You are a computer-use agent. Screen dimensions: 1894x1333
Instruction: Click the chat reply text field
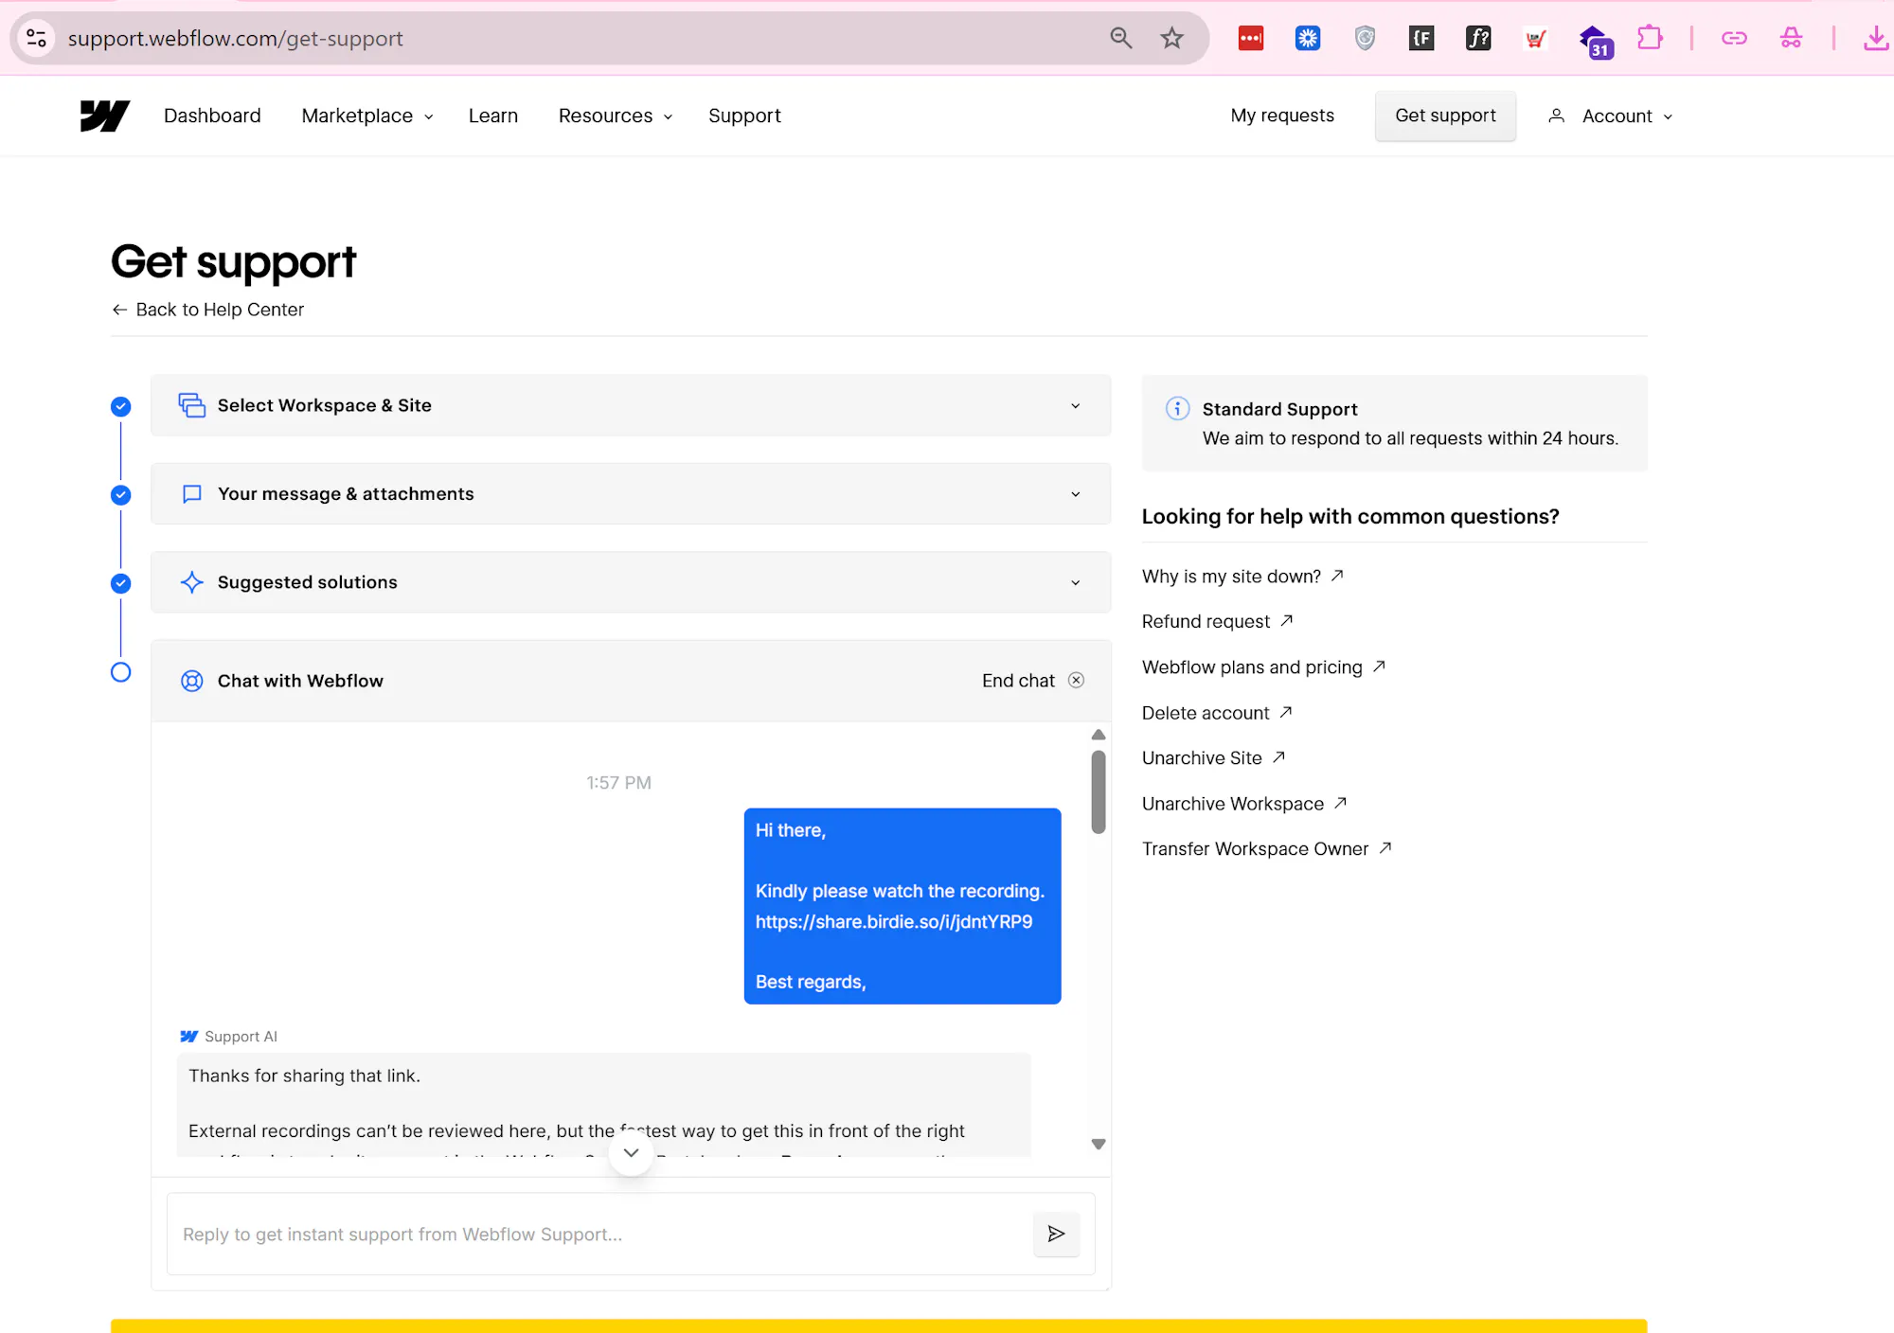[597, 1234]
